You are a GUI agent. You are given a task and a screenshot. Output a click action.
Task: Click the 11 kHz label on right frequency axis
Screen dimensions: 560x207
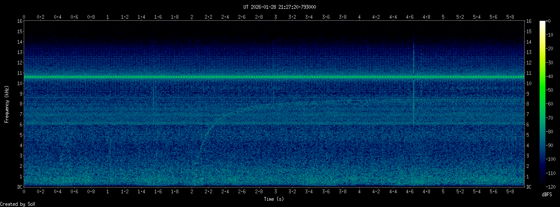[x=529, y=73]
